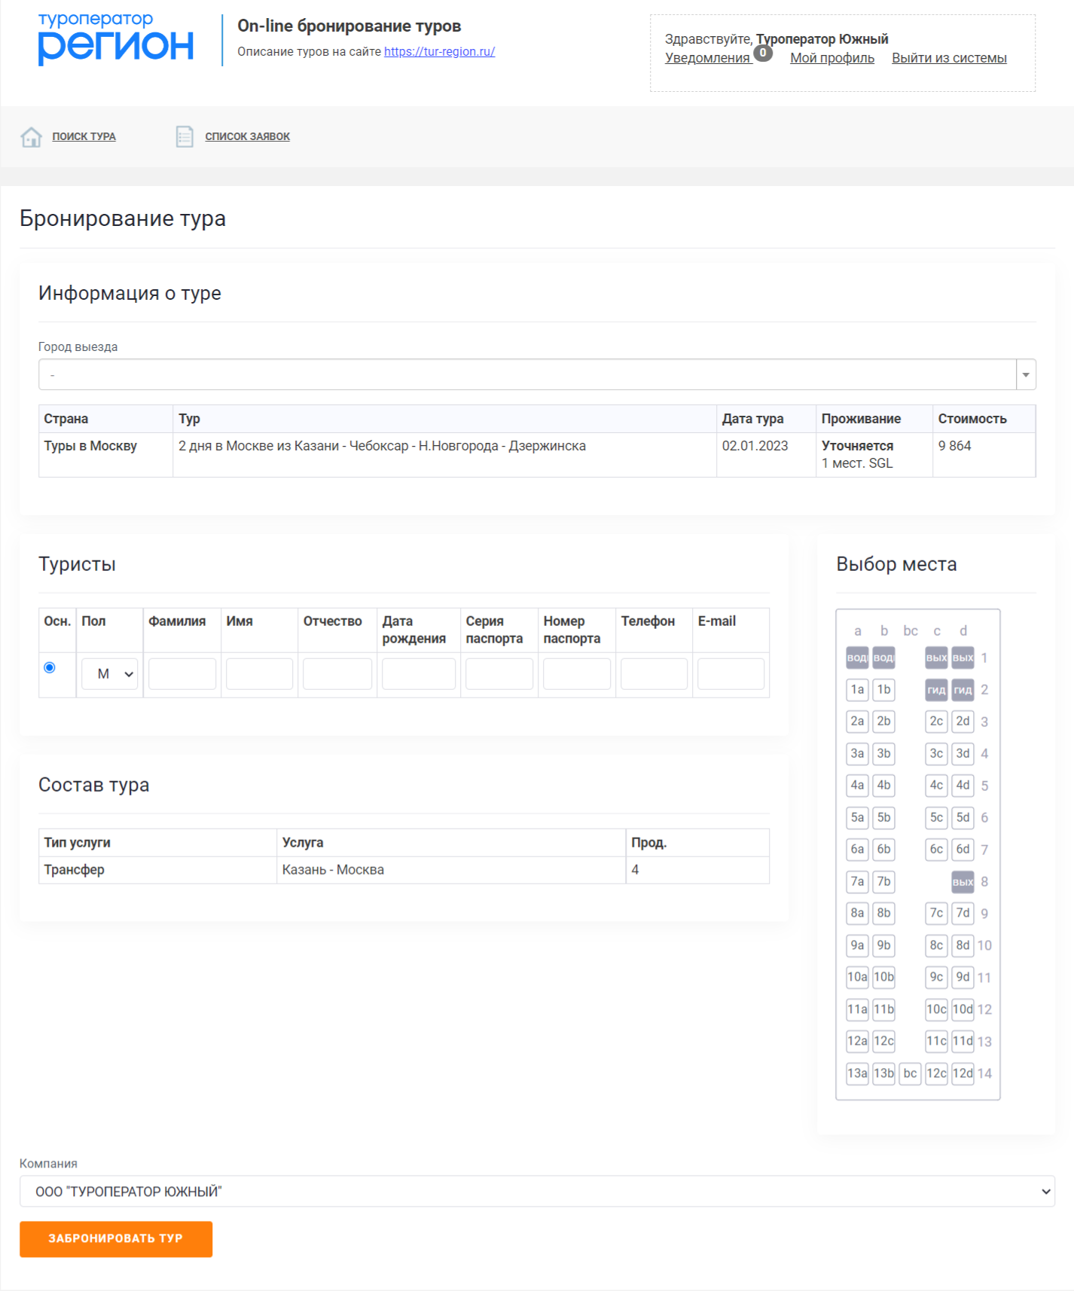Click the document icon beside Список заявок
The height and width of the screenshot is (1291, 1074).
click(185, 136)
